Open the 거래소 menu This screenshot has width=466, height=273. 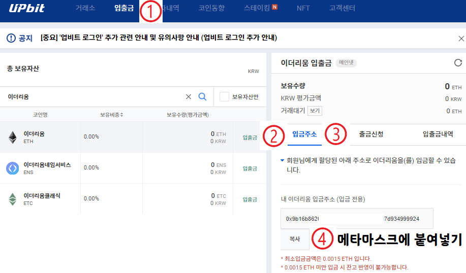(85, 8)
